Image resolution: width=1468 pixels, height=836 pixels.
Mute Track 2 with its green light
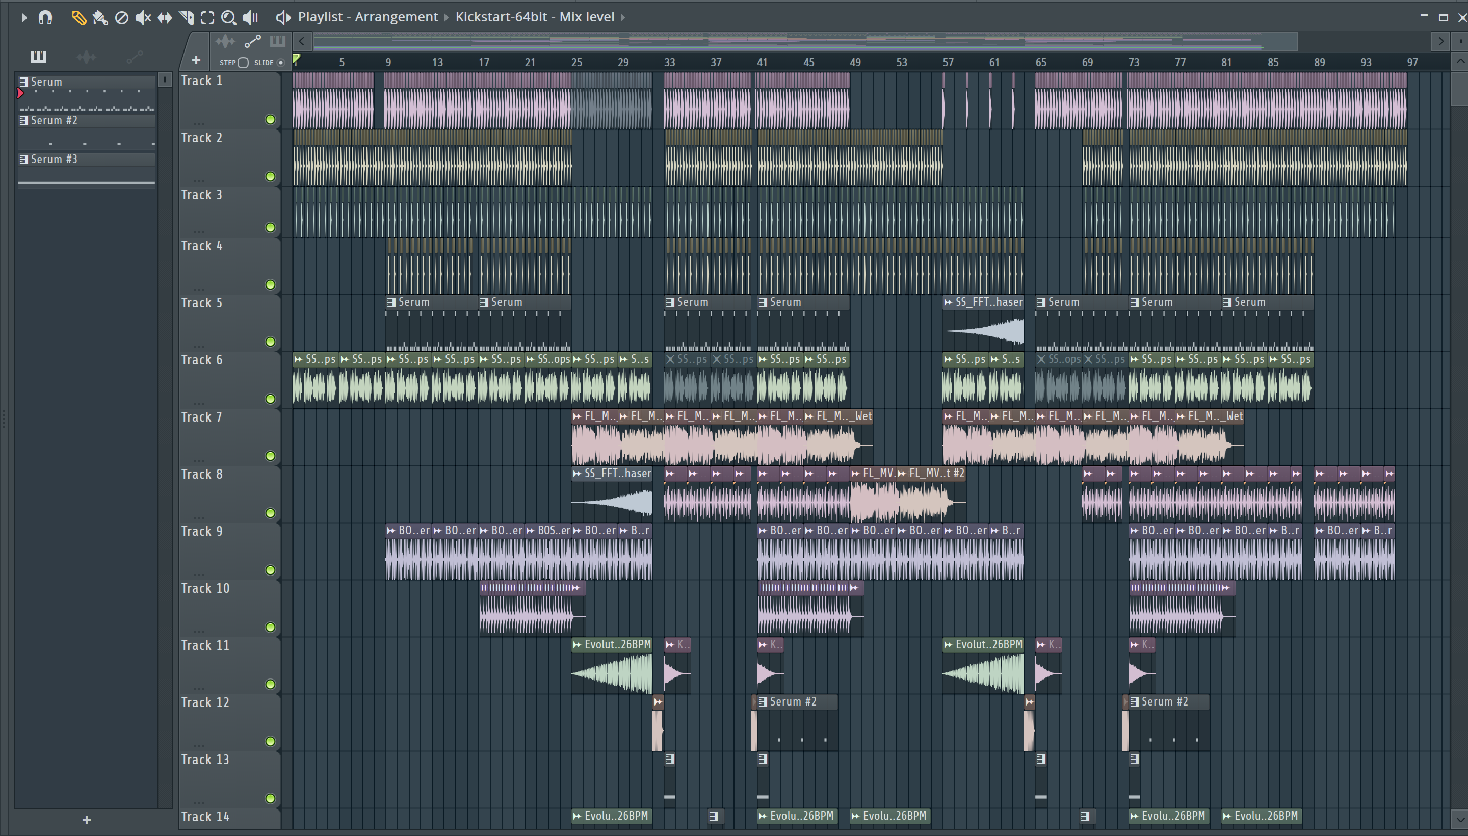270,176
